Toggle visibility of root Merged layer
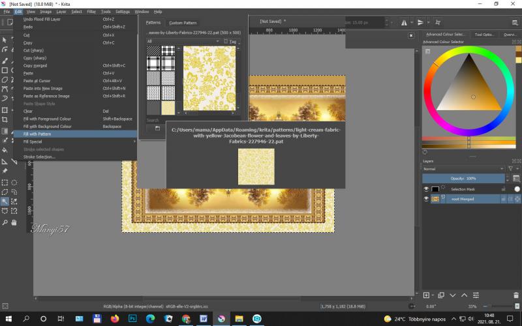Viewport: 522px width, 326px height. (427, 199)
